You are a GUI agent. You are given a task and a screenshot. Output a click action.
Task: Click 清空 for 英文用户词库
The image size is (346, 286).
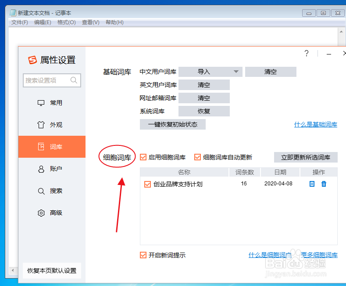(204, 85)
